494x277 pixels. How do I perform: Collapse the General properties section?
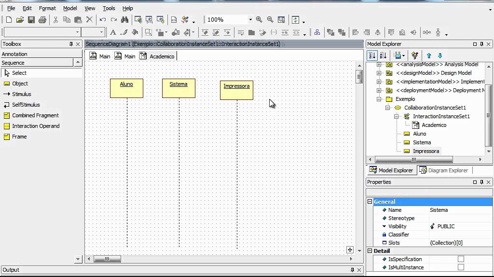click(370, 202)
